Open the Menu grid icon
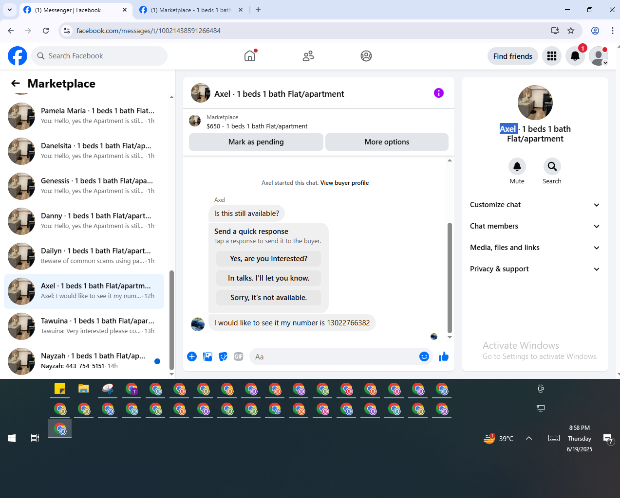620x498 pixels. 552,56
